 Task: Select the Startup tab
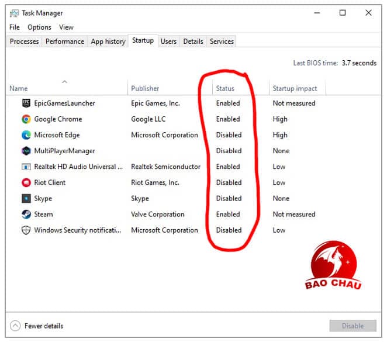click(x=143, y=40)
